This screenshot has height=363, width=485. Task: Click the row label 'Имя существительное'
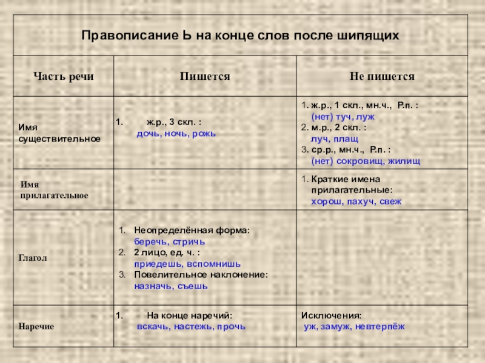coord(59,133)
